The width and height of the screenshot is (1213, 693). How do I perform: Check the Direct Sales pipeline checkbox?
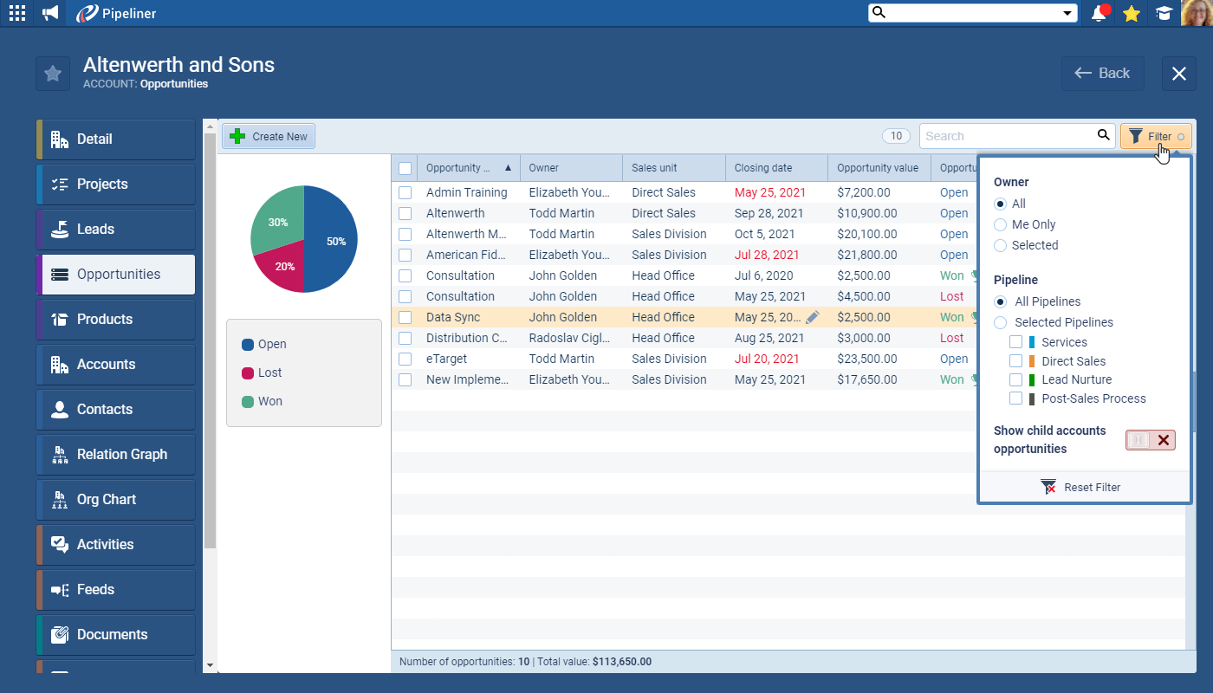click(x=1016, y=361)
